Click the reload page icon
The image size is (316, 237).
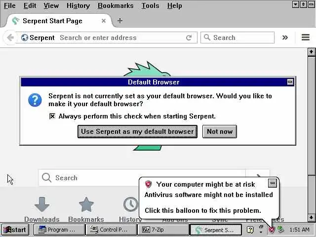click(x=189, y=38)
